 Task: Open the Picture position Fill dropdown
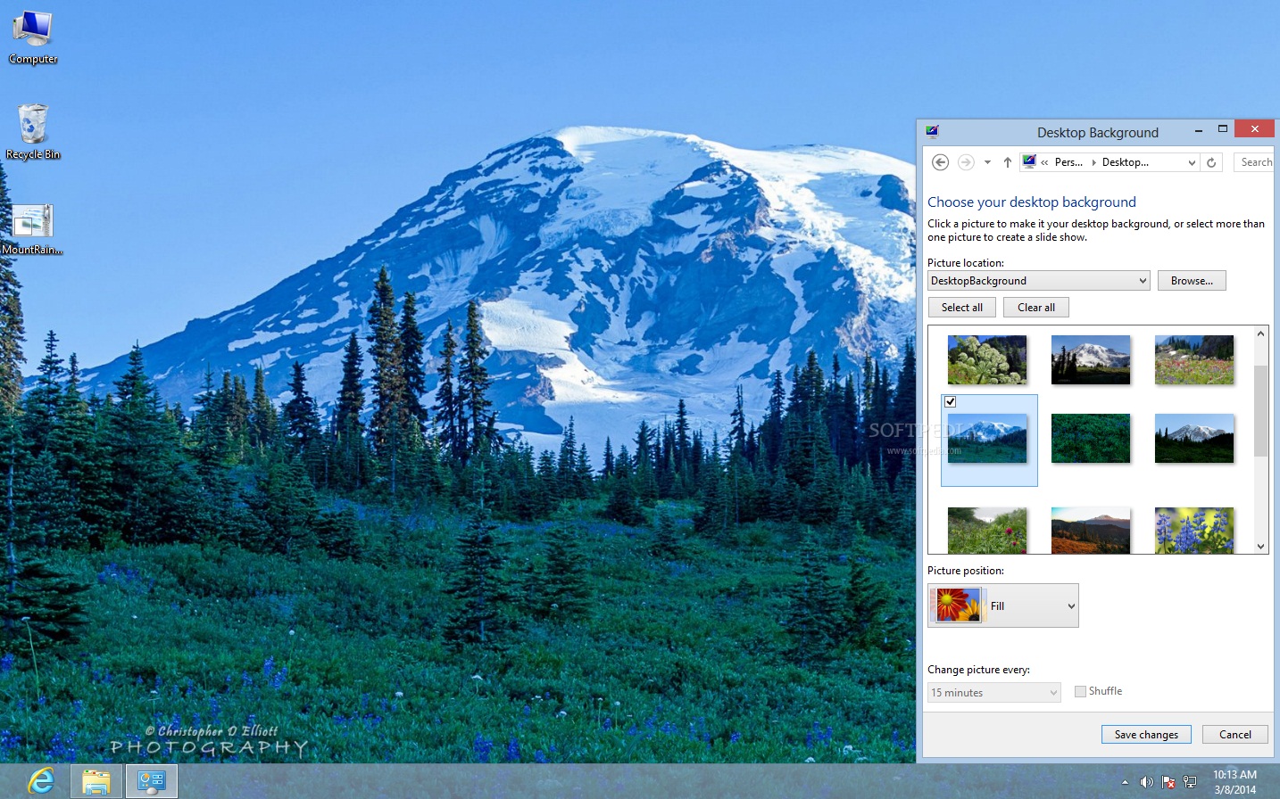tap(1003, 605)
